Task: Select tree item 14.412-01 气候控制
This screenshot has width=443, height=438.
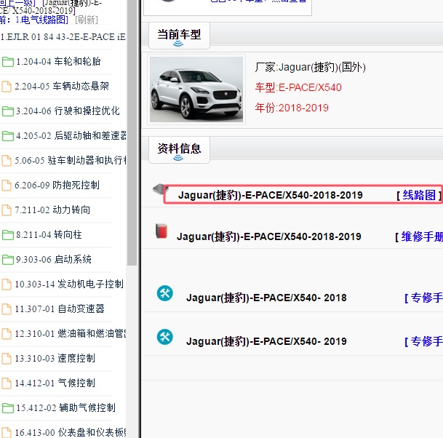Action: (55, 383)
